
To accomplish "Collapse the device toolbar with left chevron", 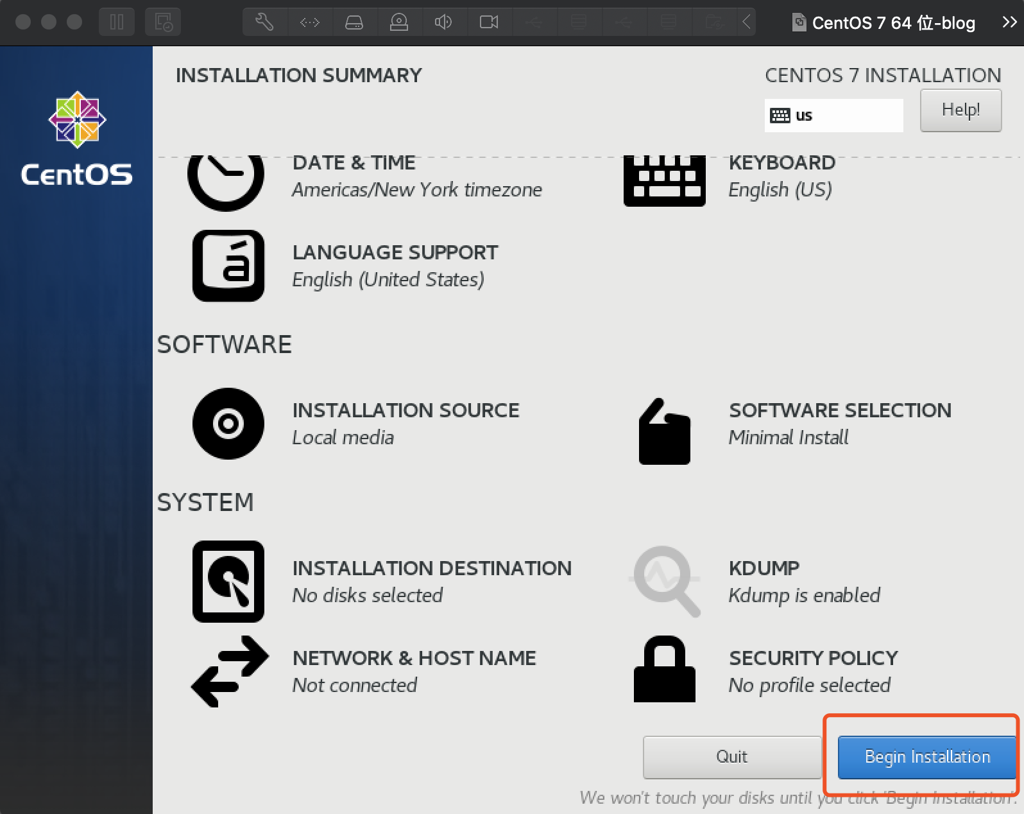I will click(x=746, y=22).
